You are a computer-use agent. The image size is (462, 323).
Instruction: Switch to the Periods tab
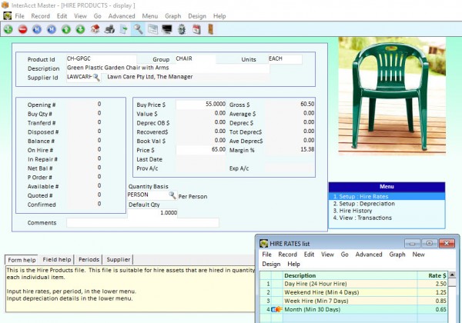(89, 259)
